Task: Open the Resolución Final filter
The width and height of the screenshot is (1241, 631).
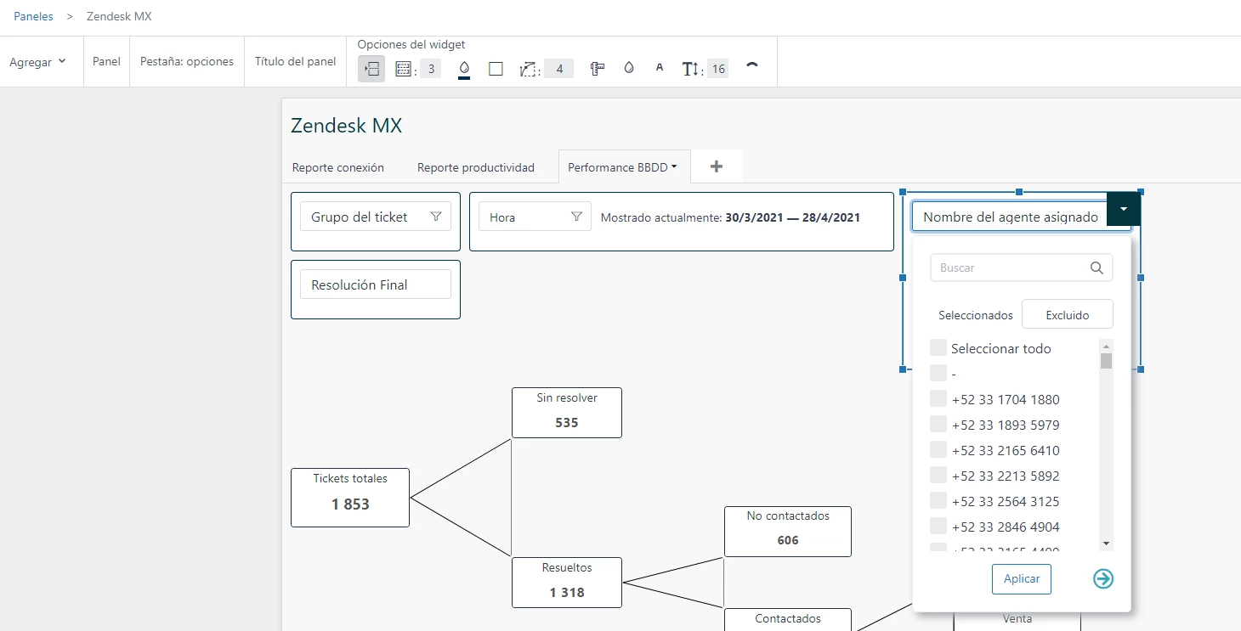Action: (375, 285)
